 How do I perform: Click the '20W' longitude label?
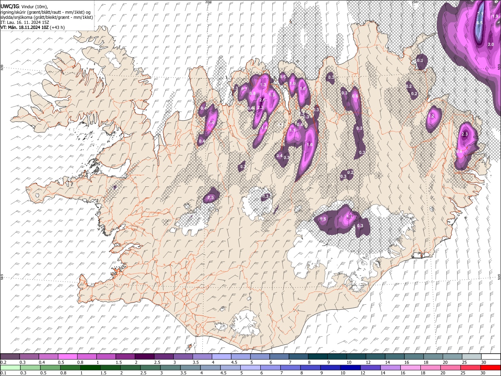[208, 2]
